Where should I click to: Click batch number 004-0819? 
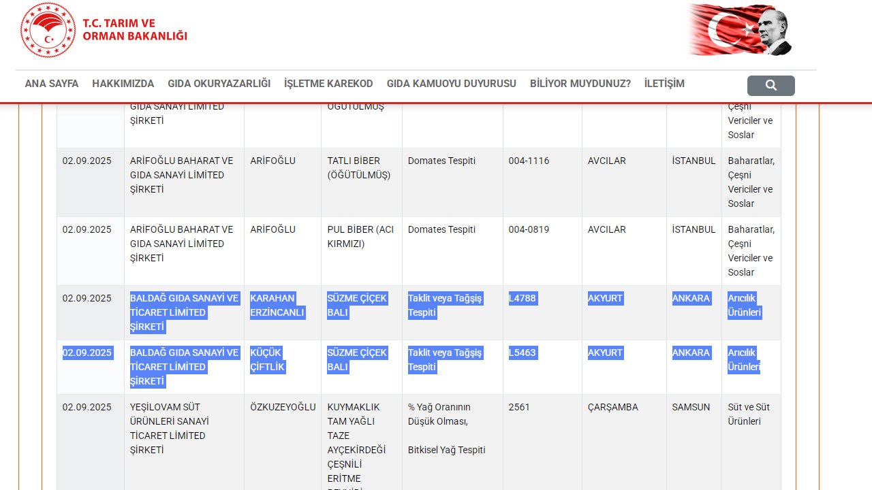[x=529, y=230]
